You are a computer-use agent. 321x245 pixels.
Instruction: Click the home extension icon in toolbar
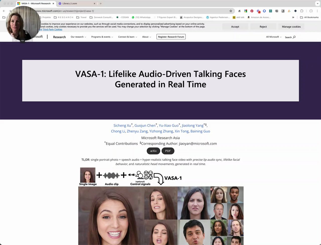coord(239,11)
